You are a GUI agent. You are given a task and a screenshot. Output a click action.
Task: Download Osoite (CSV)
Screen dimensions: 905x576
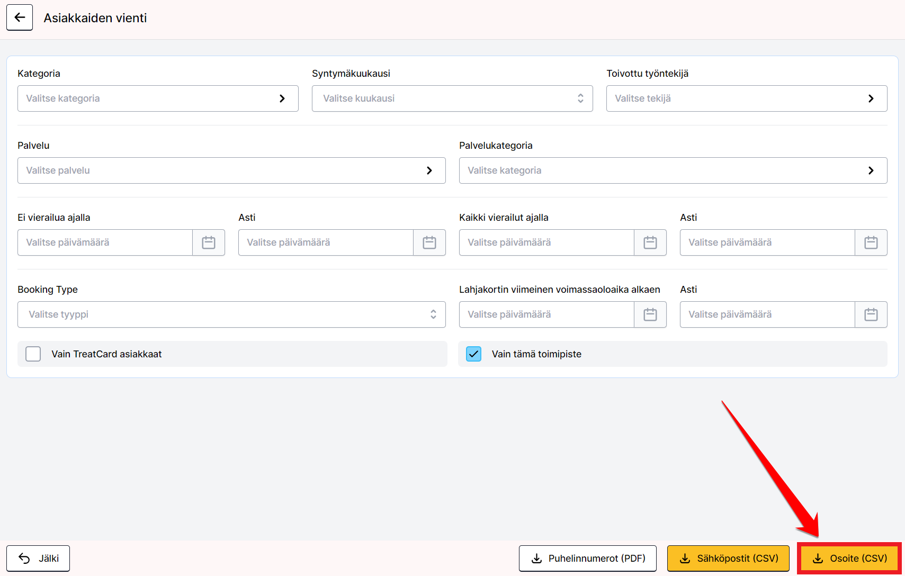tap(849, 559)
